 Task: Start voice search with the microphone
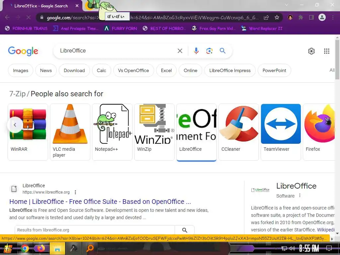tap(196, 51)
